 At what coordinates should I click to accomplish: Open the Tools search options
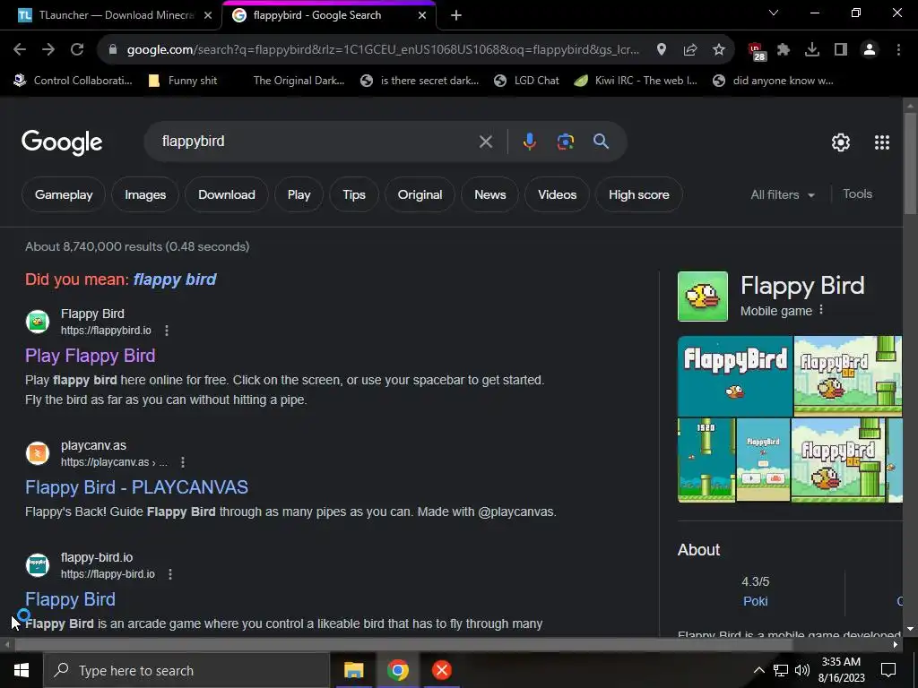pyautogui.click(x=857, y=194)
